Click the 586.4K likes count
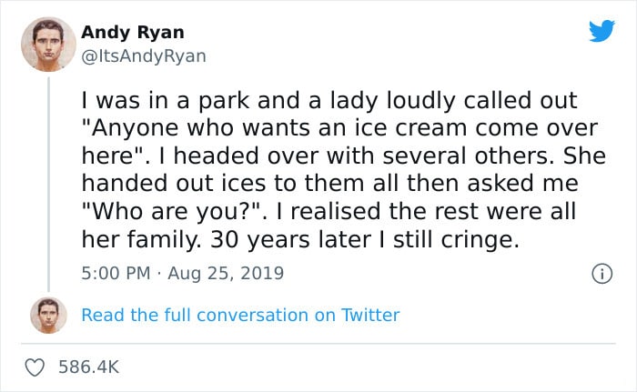The width and height of the screenshot is (637, 392). tap(89, 367)
